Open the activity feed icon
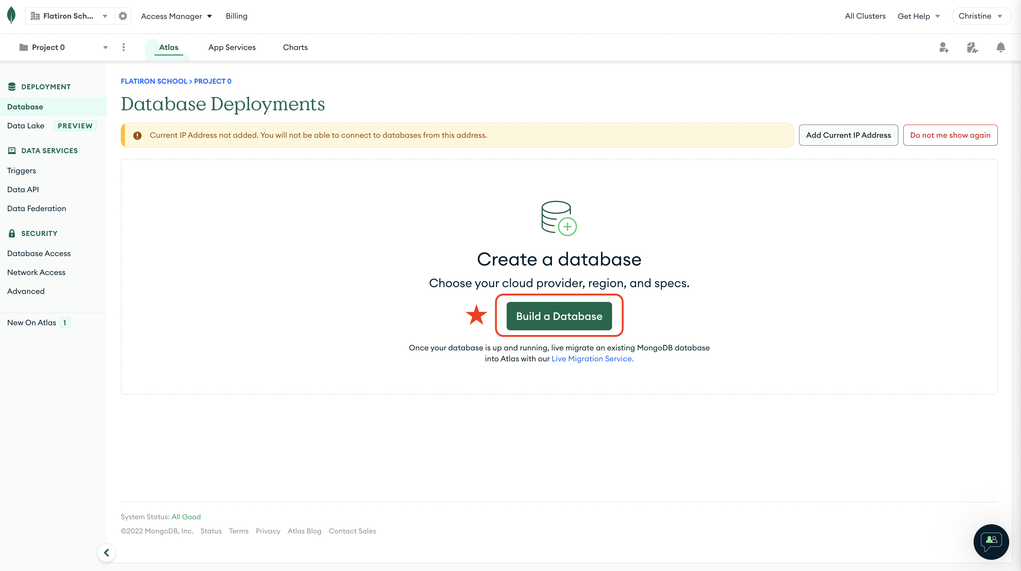The height and width of the screenshot is (571, 1021). tap(972, 47)
